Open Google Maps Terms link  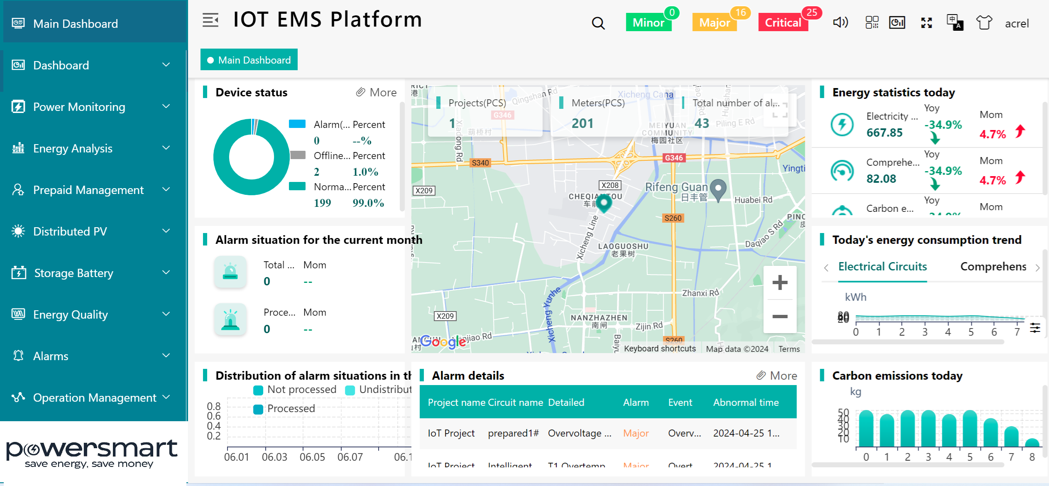(x=789, y=349)
